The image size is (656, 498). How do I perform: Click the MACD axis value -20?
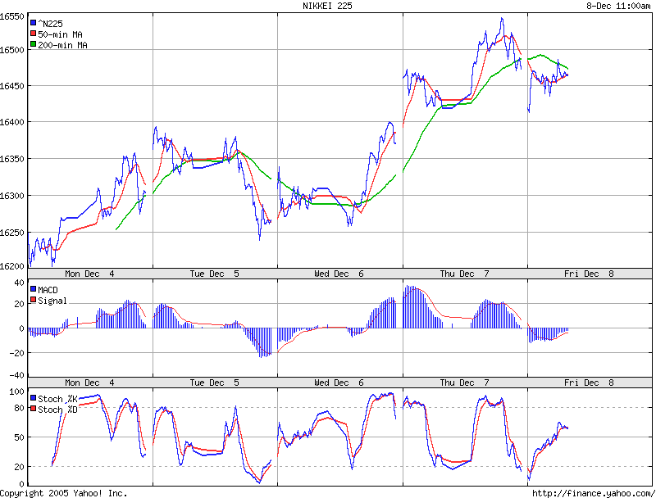tap(16, 353)
